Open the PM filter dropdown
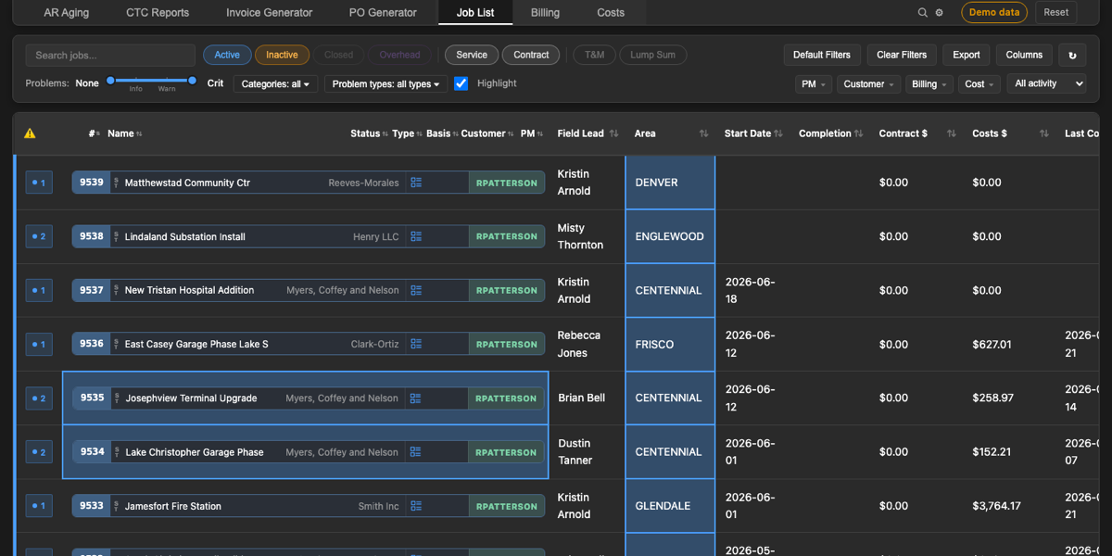The height and width of the screenshot is (556, 1112). click(813, 84)
